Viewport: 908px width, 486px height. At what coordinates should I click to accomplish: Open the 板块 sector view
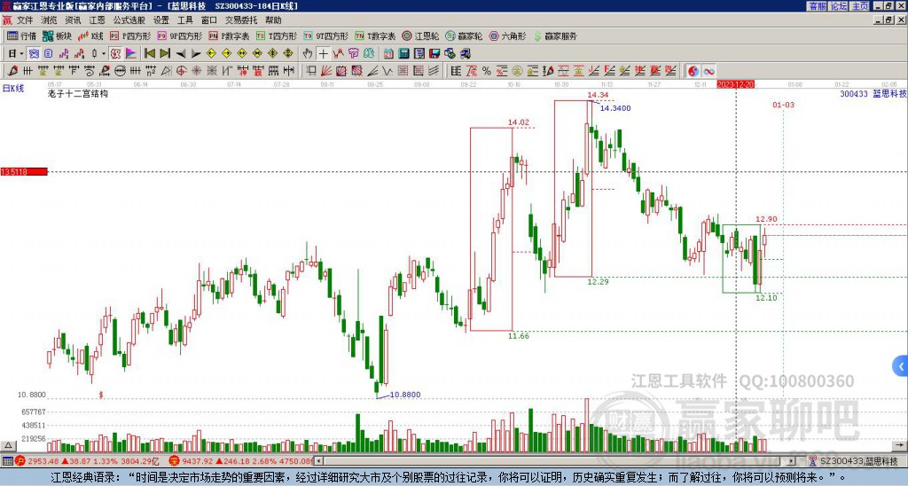click(x=58, y=35)
